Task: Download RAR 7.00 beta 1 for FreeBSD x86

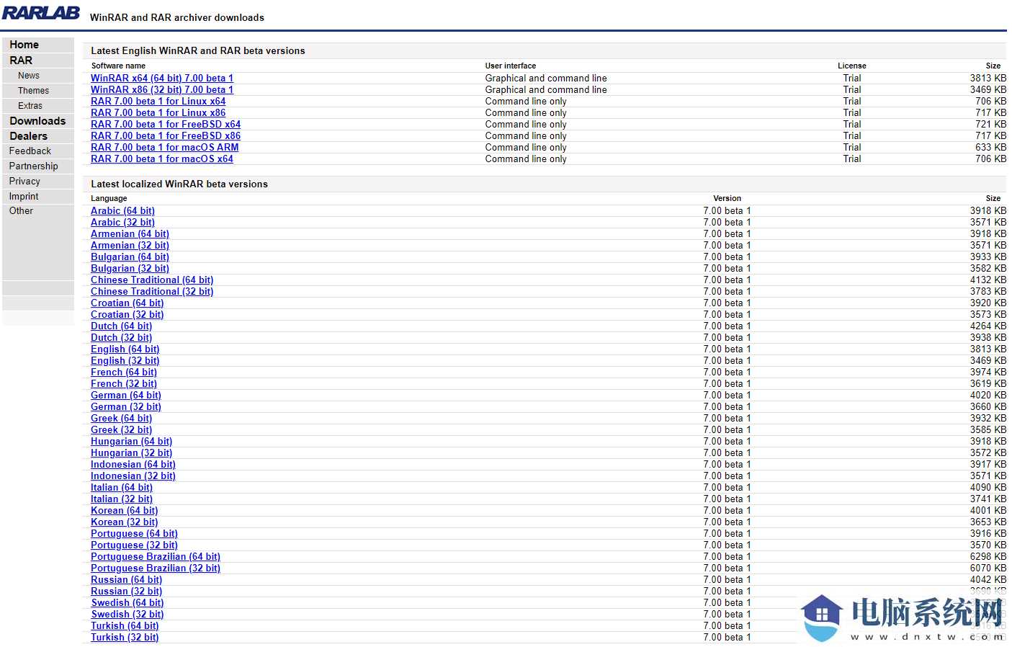Action: point(166,136)
